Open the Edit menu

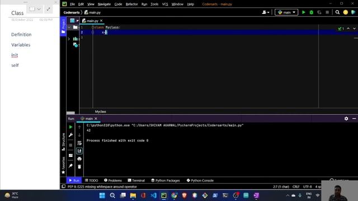point(81,4)
